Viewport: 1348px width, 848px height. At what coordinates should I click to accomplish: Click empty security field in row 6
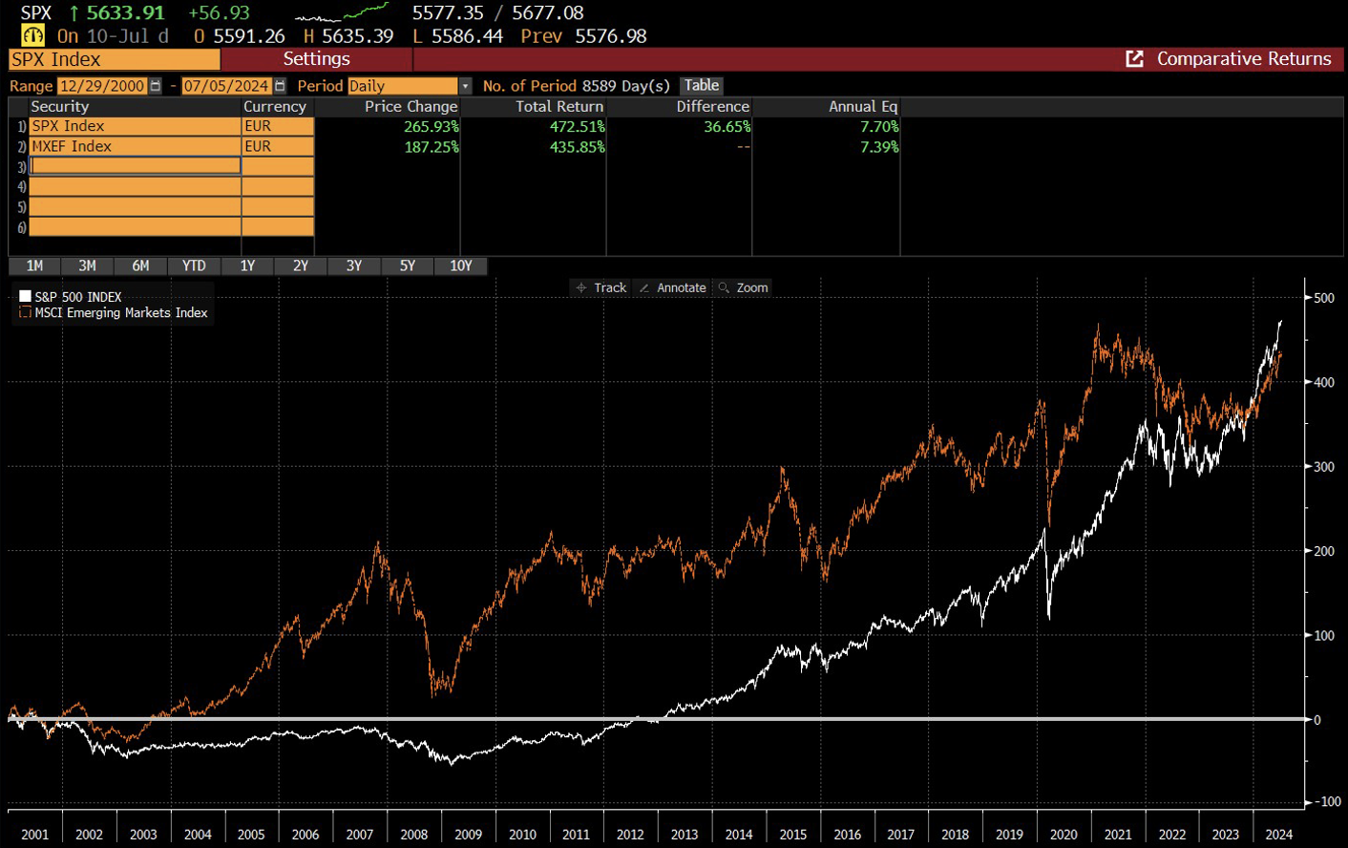tap(135, 227)
